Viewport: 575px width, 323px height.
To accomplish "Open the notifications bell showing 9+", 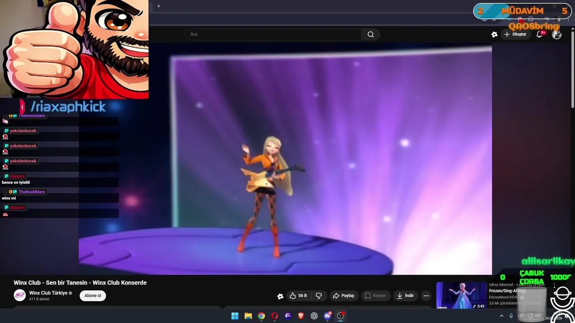I will [540, 34].
